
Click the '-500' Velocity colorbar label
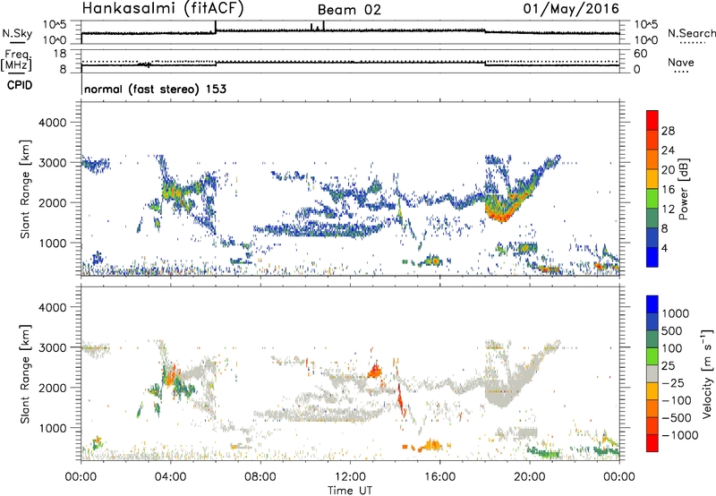pyautogui.click(x=677, y=418)
